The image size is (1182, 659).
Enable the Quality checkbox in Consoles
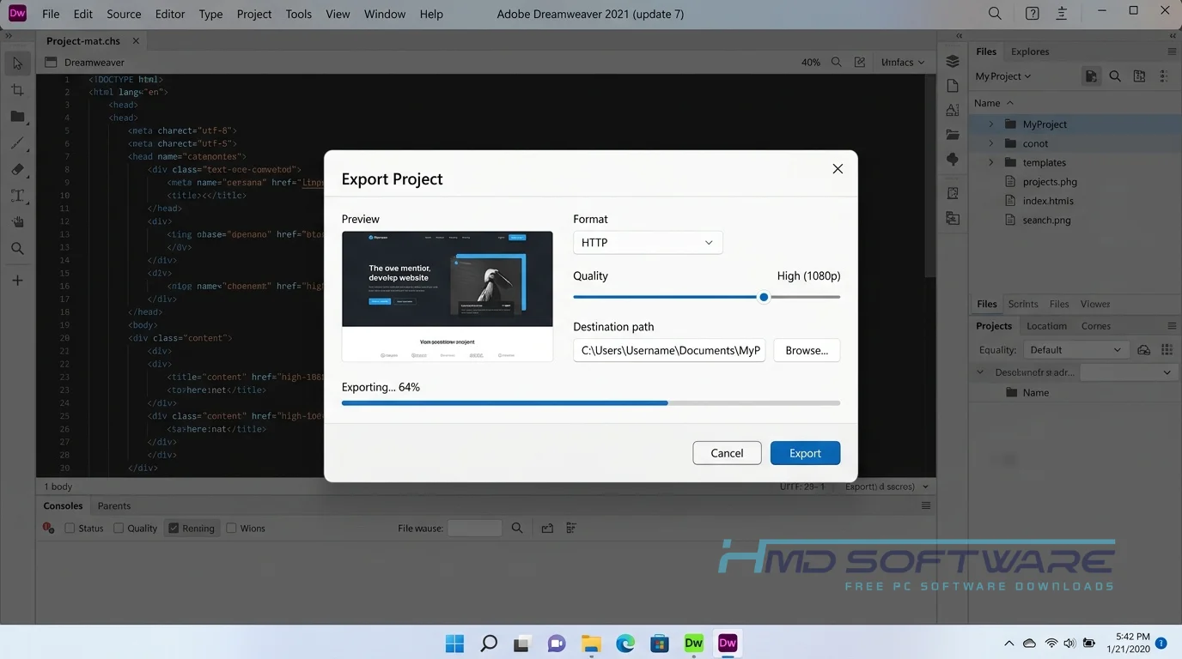pyautogui.click(x=119, y=529)
